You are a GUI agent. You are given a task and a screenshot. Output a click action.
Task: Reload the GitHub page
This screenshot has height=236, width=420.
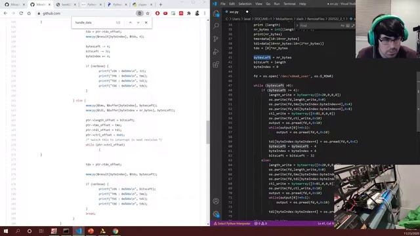pyautogui.click(x=21, y=13)
